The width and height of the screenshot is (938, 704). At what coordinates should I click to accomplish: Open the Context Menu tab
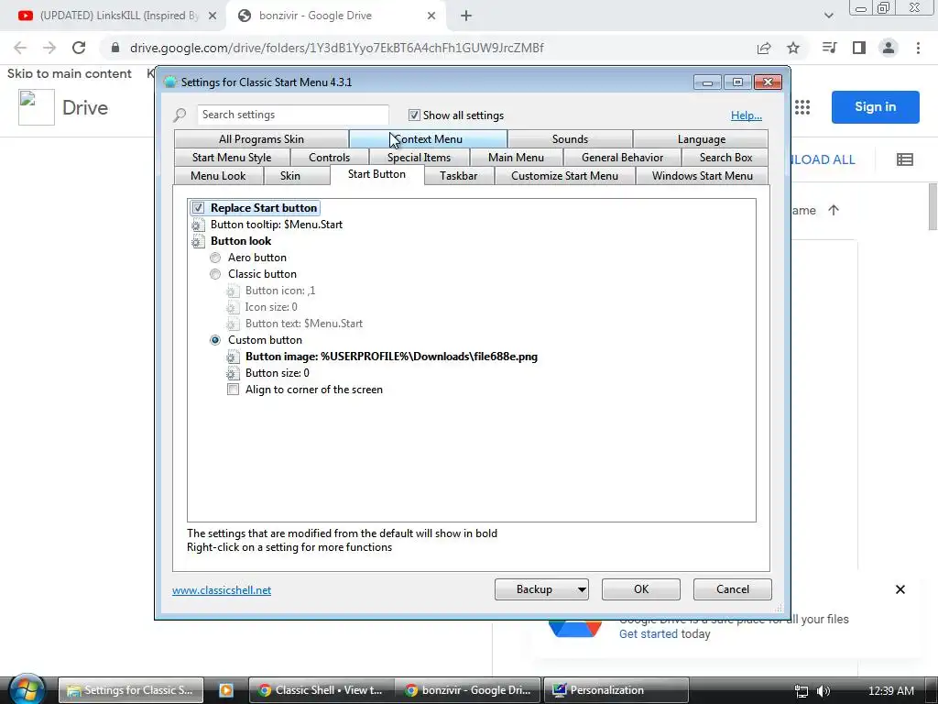(x=429, y=139)
